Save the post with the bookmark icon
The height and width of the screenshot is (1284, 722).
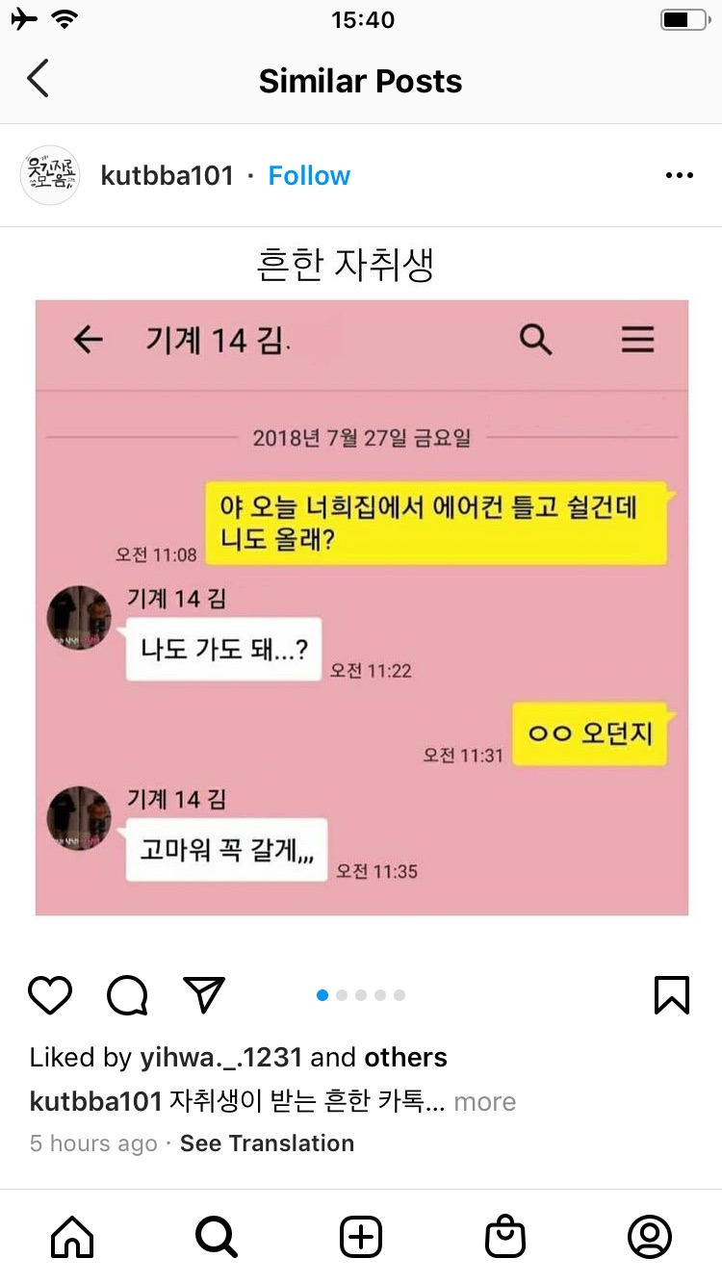[x=672, y=995]
